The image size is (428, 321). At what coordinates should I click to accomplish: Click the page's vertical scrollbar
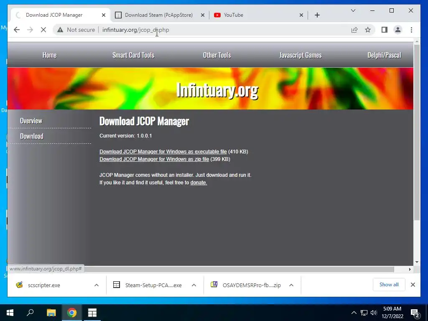417,132
